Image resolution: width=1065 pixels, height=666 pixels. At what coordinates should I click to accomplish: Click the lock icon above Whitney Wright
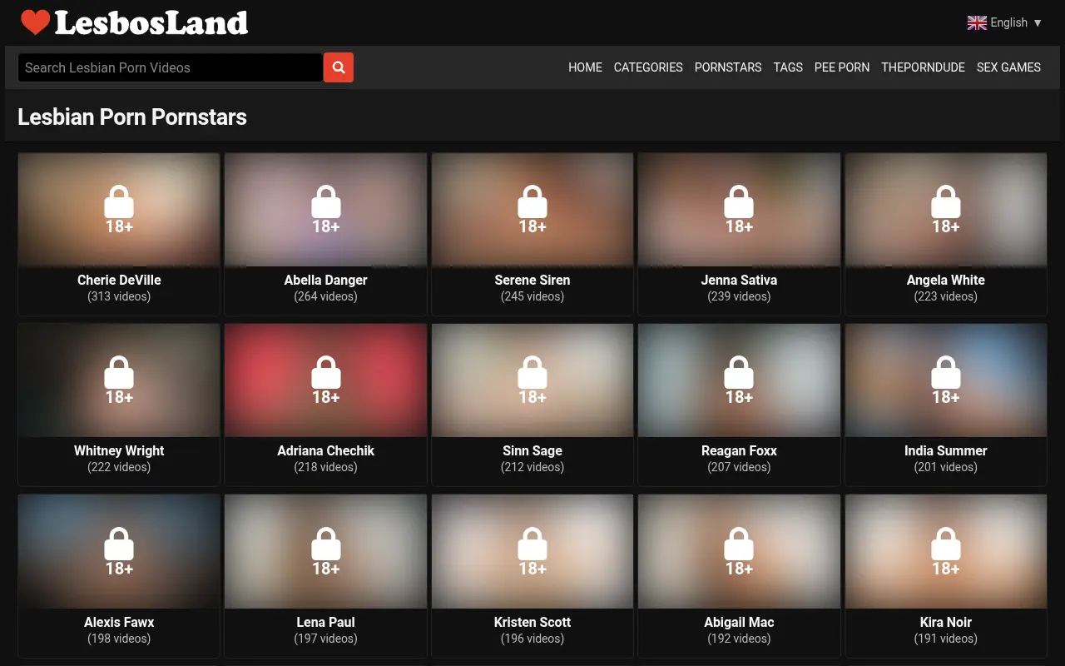[119, 372]
